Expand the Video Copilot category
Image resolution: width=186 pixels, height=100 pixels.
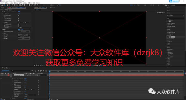coord(167,39)
